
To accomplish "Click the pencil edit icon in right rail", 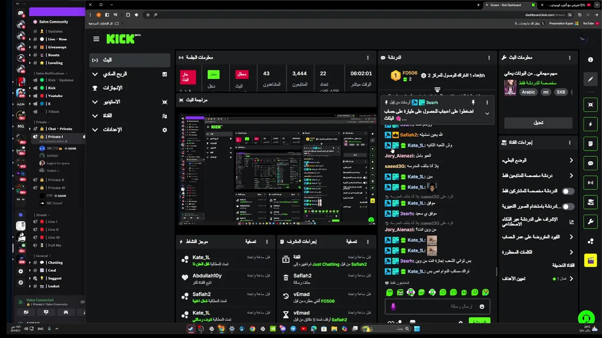I will coord(591,79).
